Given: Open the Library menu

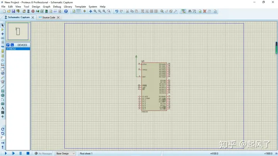Looking at the screenshot, I should [68, 7].
